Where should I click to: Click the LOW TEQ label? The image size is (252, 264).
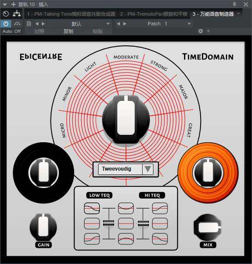point(99,195)
